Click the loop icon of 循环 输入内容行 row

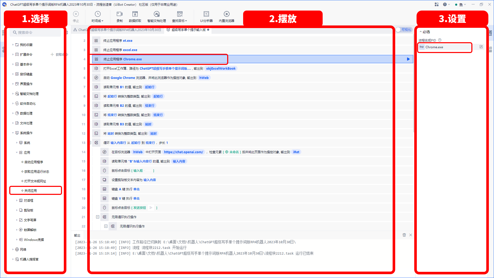pos(96,143)
